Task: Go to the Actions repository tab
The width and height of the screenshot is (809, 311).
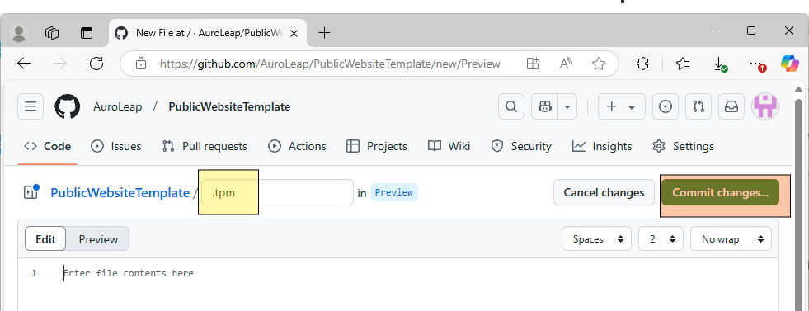Action: [x=297, y=147]
